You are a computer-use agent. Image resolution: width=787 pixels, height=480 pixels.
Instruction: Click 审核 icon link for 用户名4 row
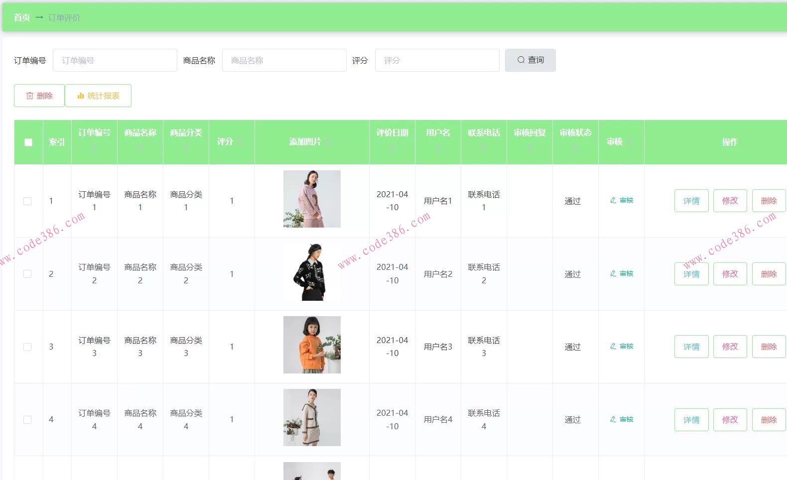pos(622,420)
